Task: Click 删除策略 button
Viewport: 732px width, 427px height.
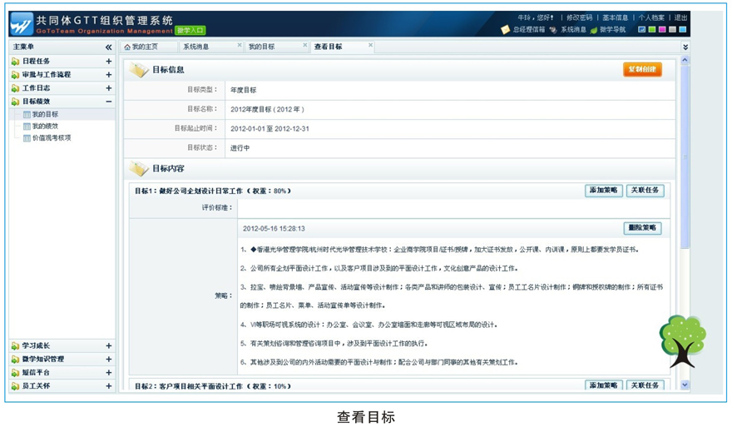Action: click(642, 228)
